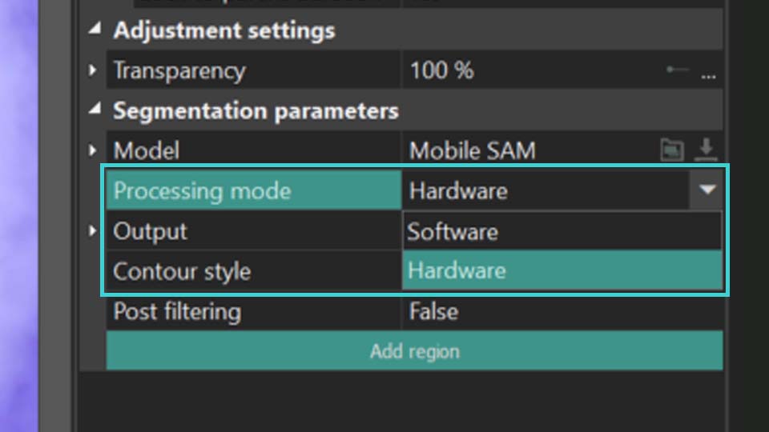The height and width of the screenshot is (432, 769).
Task: Click the Add region button
Action: click(414, 350)
